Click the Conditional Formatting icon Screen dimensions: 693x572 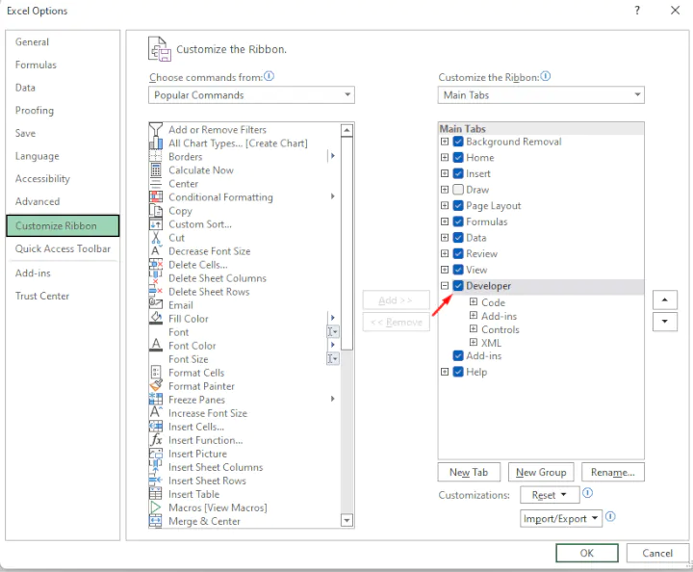tap(156, 197)
